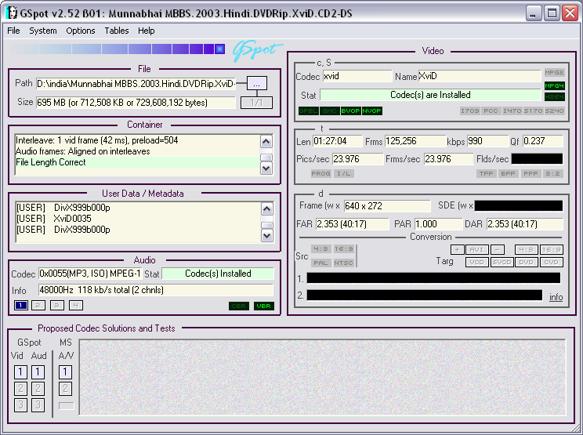Click the MPG2 codec indicator
583x435 pixels.
554,72
